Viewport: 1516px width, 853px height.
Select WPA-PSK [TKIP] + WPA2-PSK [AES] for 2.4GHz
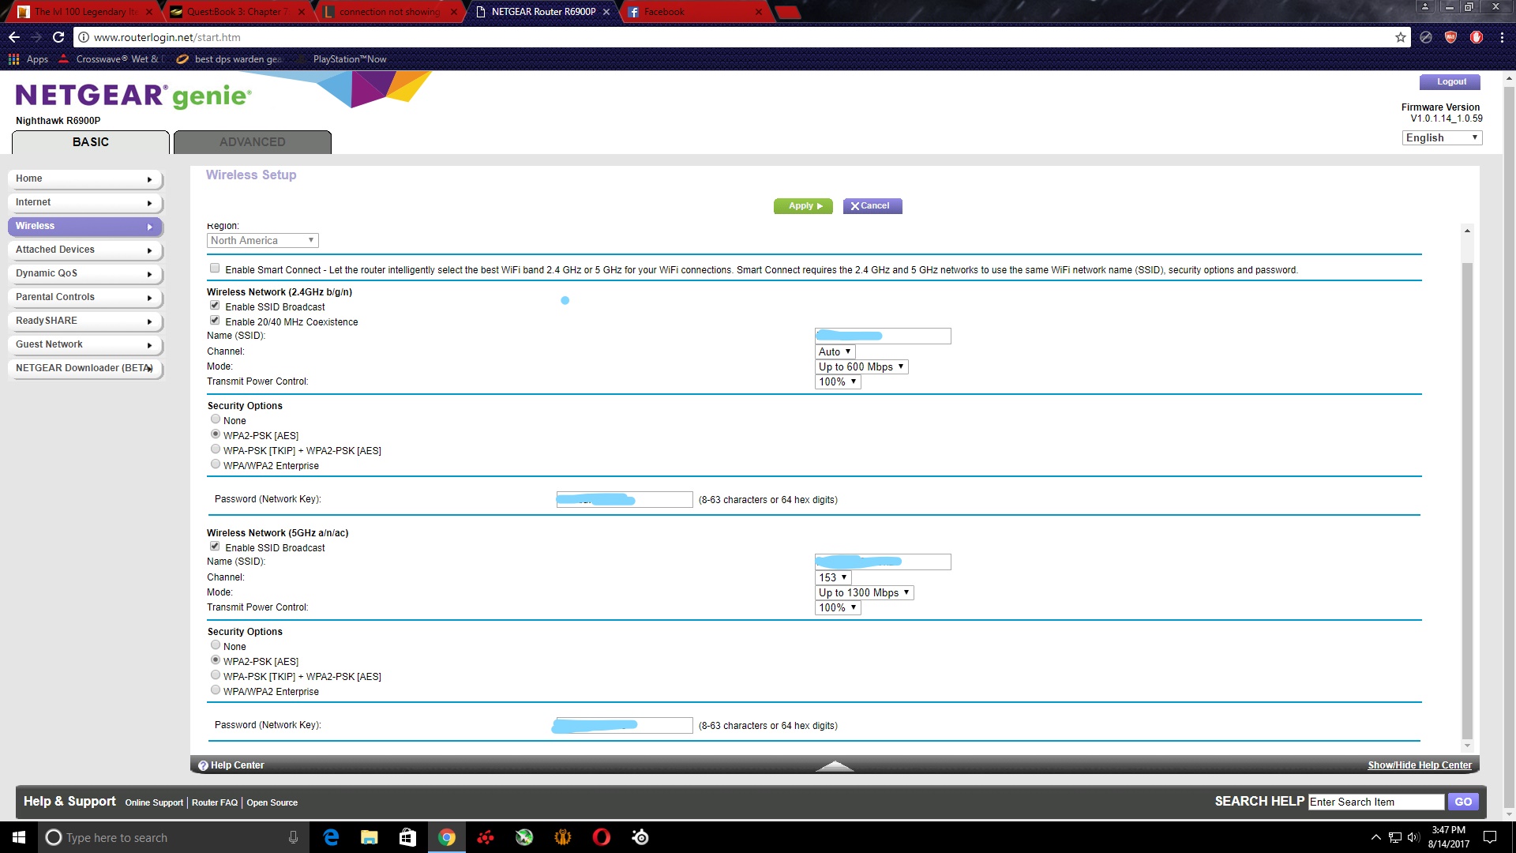tap(216, 449)
